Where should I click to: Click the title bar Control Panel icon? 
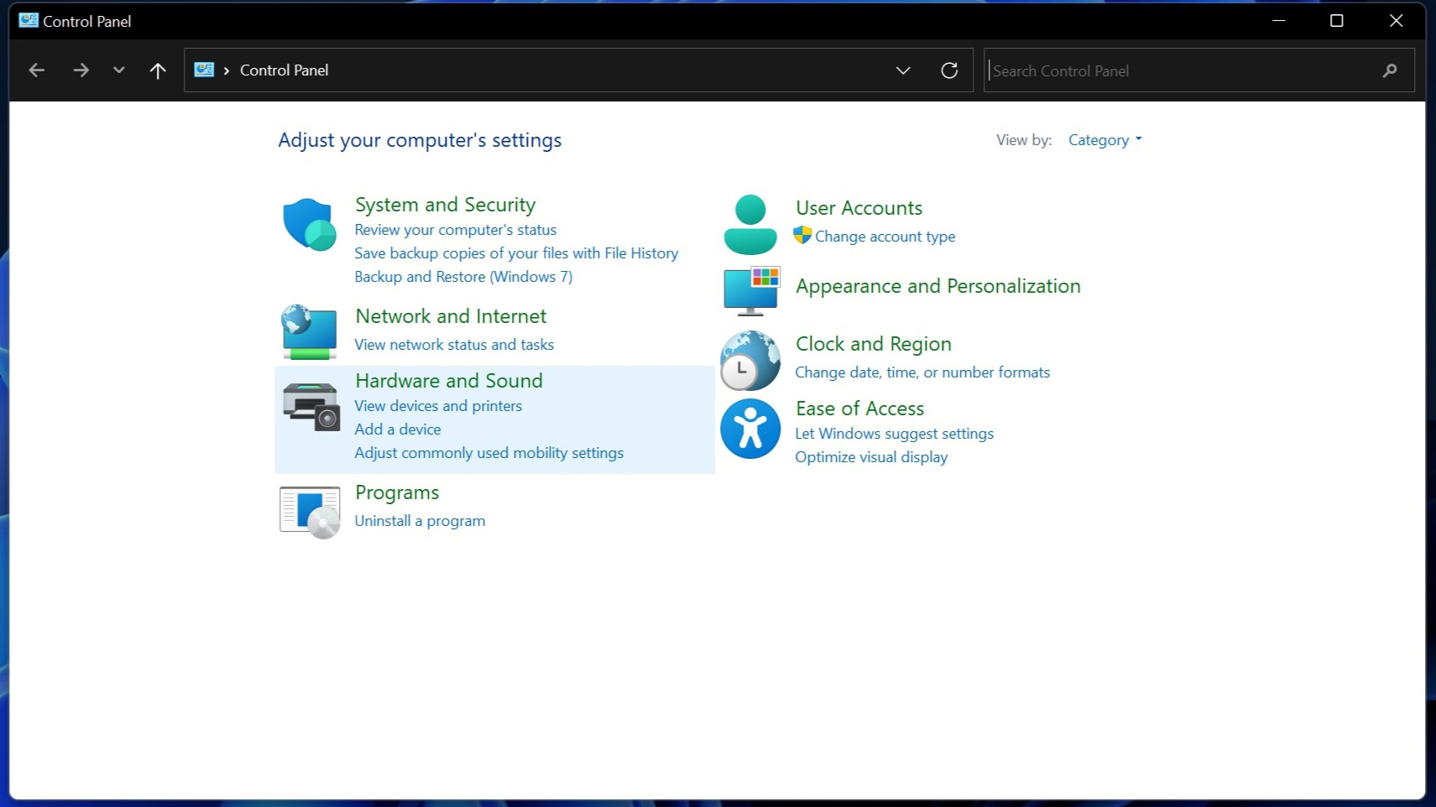click(29, 20)
